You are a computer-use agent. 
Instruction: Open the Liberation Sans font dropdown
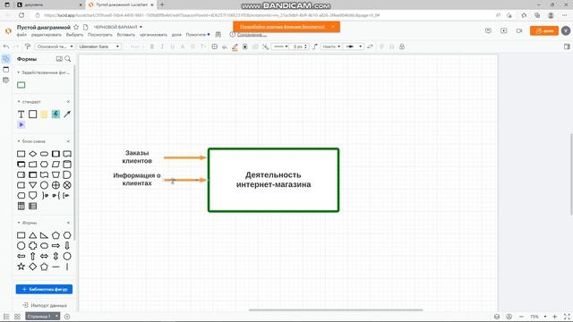[x=99, y=47]
